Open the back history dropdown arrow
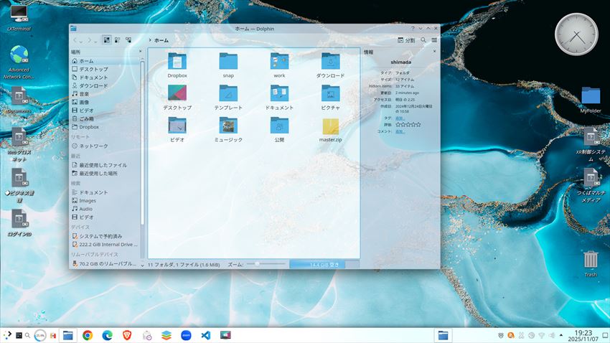The width and height of the screenshot is (610, 343). click(x=81, y=41)
